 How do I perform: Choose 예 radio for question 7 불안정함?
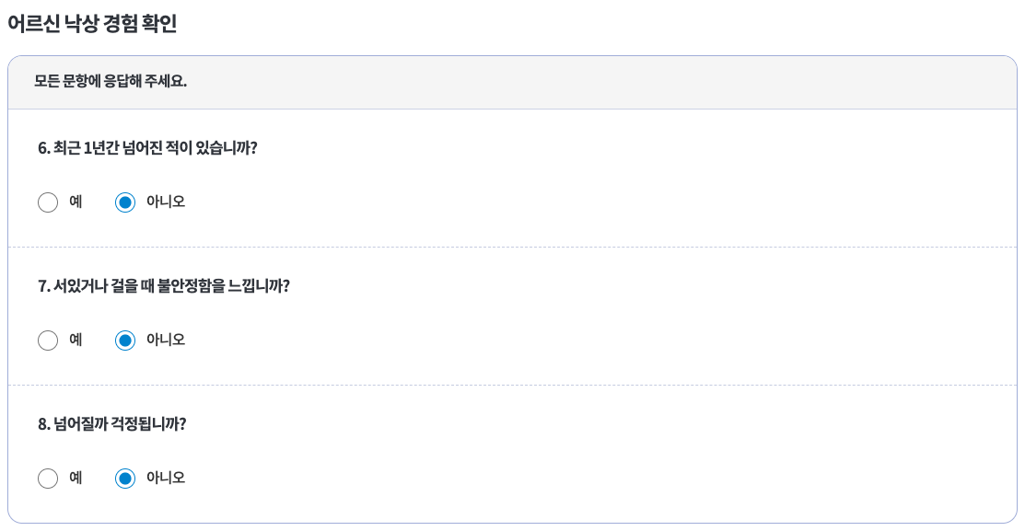48,341
